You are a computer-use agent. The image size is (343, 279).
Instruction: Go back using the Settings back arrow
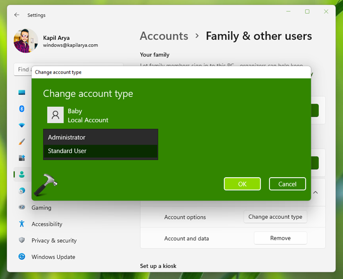click(x=17, y=15)
